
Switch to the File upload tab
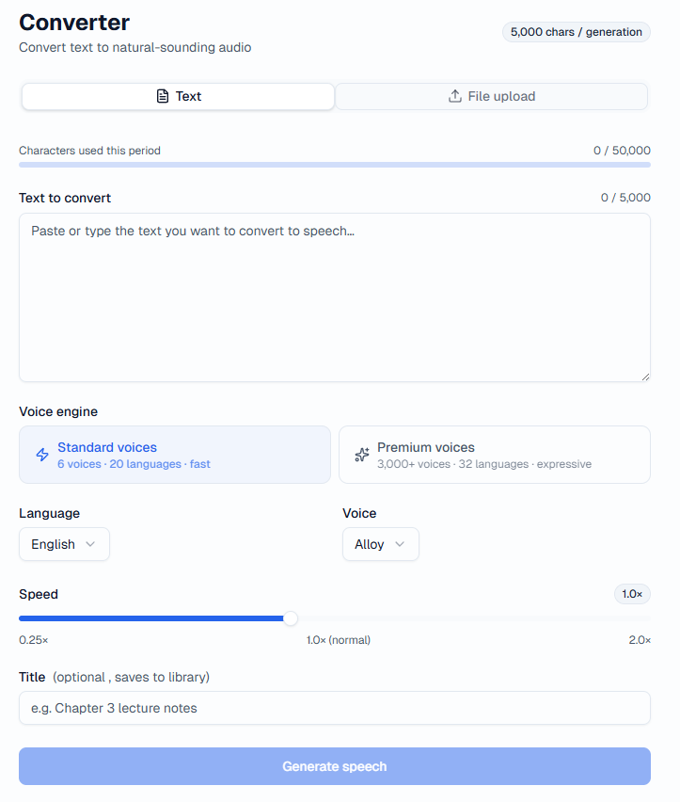(x=491, y=96)
